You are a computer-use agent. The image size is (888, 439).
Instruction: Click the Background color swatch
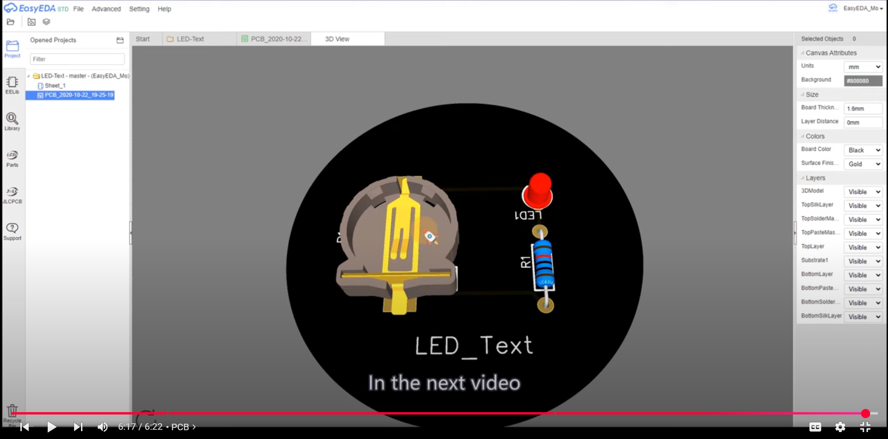coord(863,81)
